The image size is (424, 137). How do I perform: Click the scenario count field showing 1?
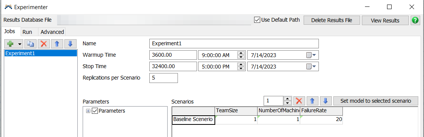click(x=274, y=101)
